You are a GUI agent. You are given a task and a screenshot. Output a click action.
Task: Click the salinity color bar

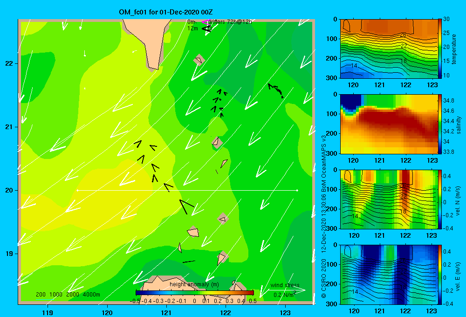440,124
